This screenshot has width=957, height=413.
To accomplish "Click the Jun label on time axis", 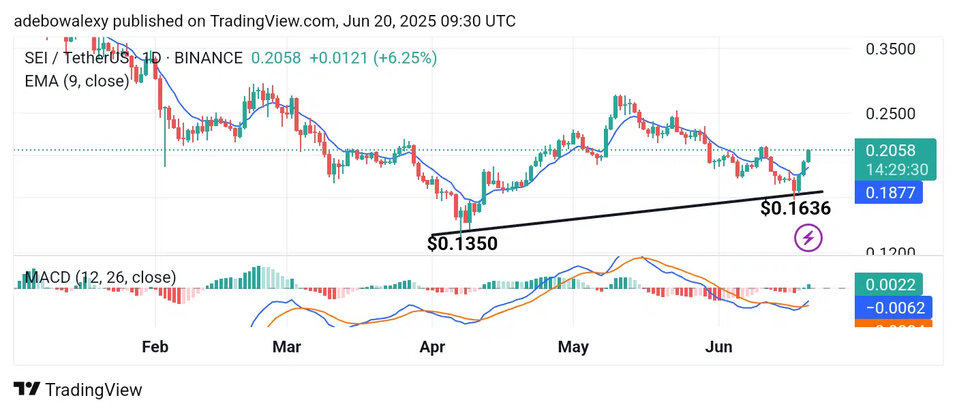I will click(x=718, y=347).
